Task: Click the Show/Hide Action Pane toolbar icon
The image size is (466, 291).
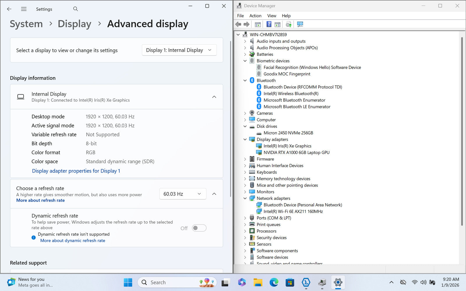Action: [x=278, y=24]
